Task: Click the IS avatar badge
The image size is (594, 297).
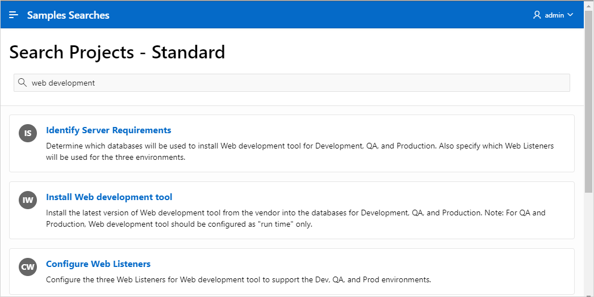Action: point(28,133)
